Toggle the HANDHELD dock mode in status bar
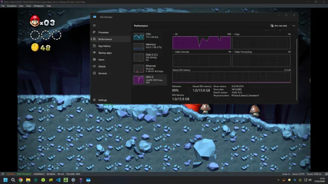The height and width of the screenshot is (184, 328). (x=39, y=174)
